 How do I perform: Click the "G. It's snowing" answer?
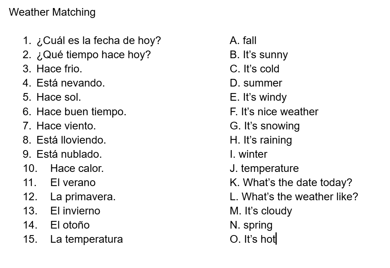click(x=265, y=126)
